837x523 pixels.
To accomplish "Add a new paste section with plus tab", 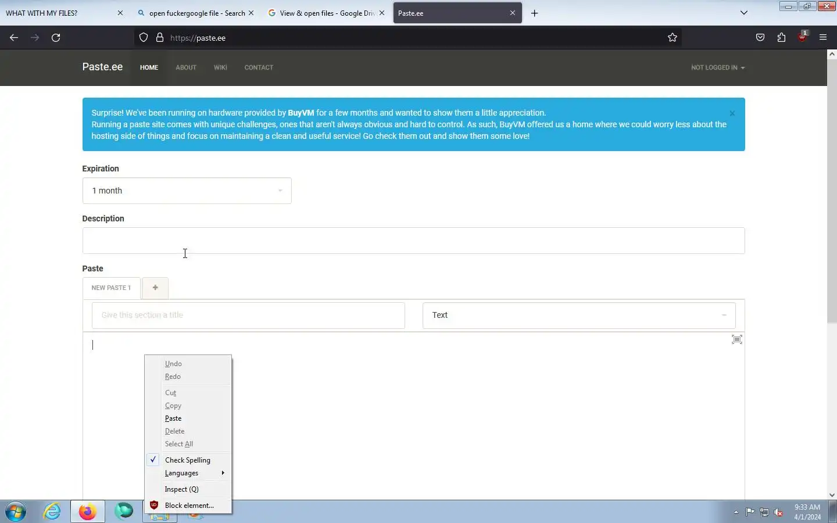I will point(155,288).
